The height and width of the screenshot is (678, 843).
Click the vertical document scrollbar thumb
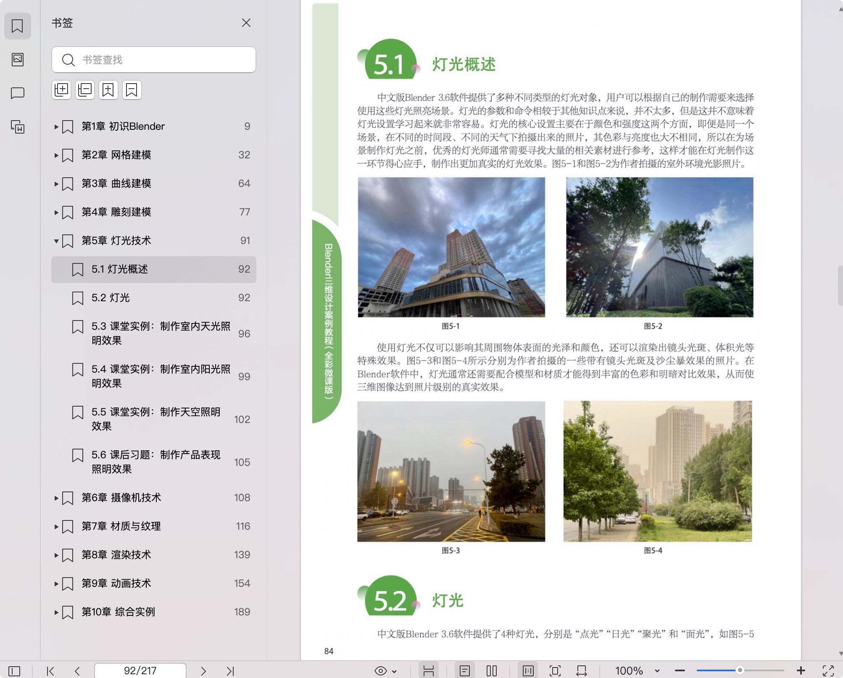click(840, 286)
